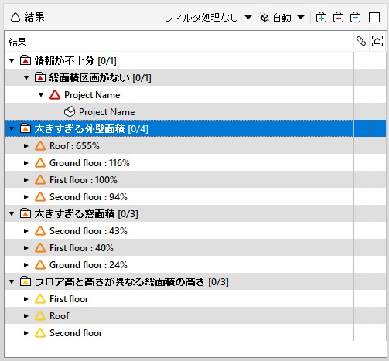This screenshot has width=389, height=361.
Task: Click the orange triangle of First floor : 100%
Action: [x=40, y=180]
